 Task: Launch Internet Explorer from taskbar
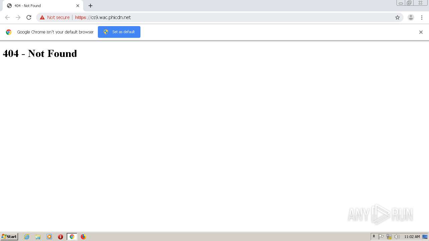point(27,237)
